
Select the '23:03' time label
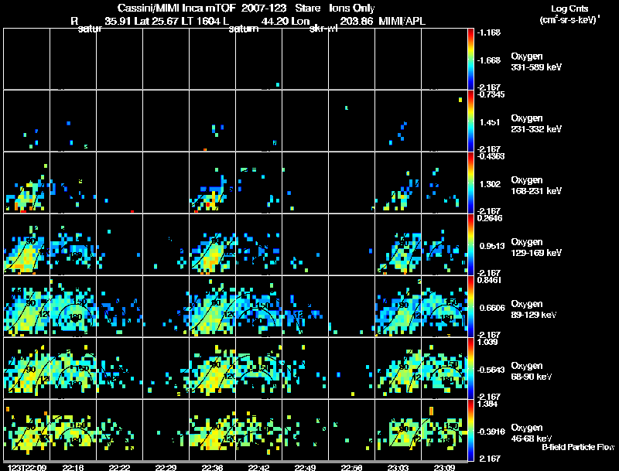coord(398,467)
